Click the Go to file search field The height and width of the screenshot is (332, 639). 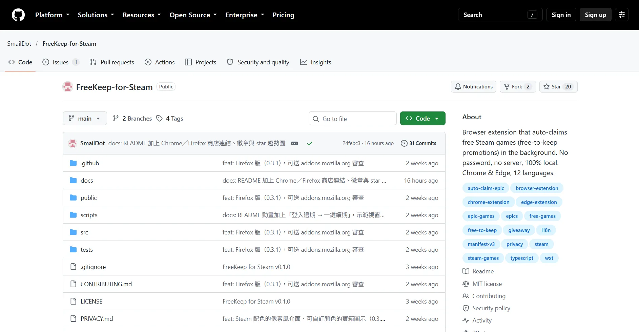tap(353, 119)
